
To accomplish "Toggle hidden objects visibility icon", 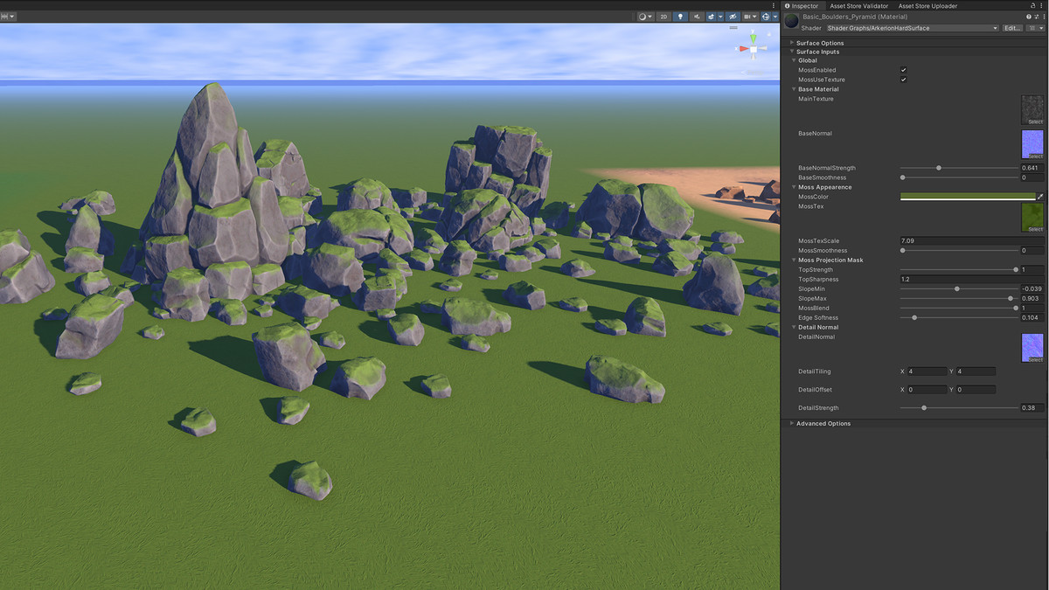I will tap(733, 17).
